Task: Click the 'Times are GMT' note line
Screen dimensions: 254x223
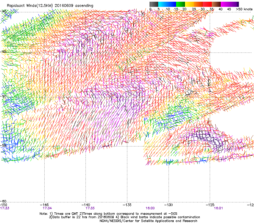Action: [108, 214]
